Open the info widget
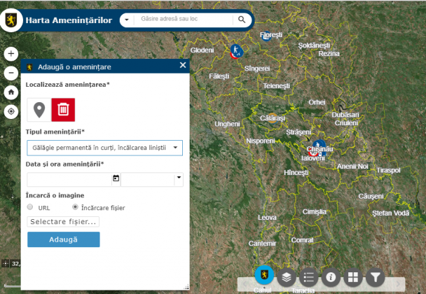The image size is (426, 294). pyautogui.click(x=331, y=277)
